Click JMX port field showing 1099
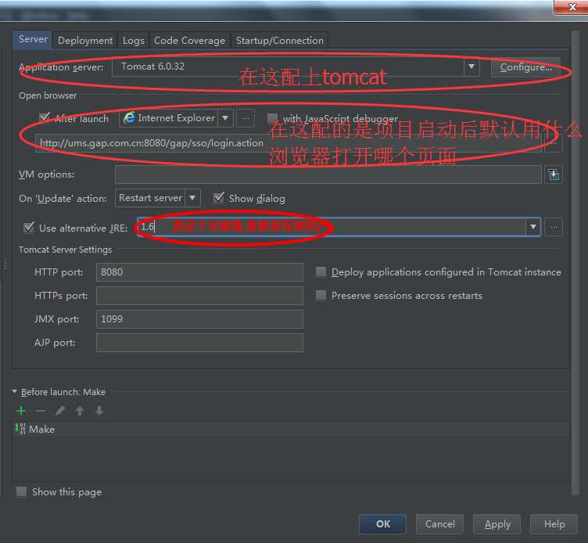 pyautogui.click(x=199, y=319)
